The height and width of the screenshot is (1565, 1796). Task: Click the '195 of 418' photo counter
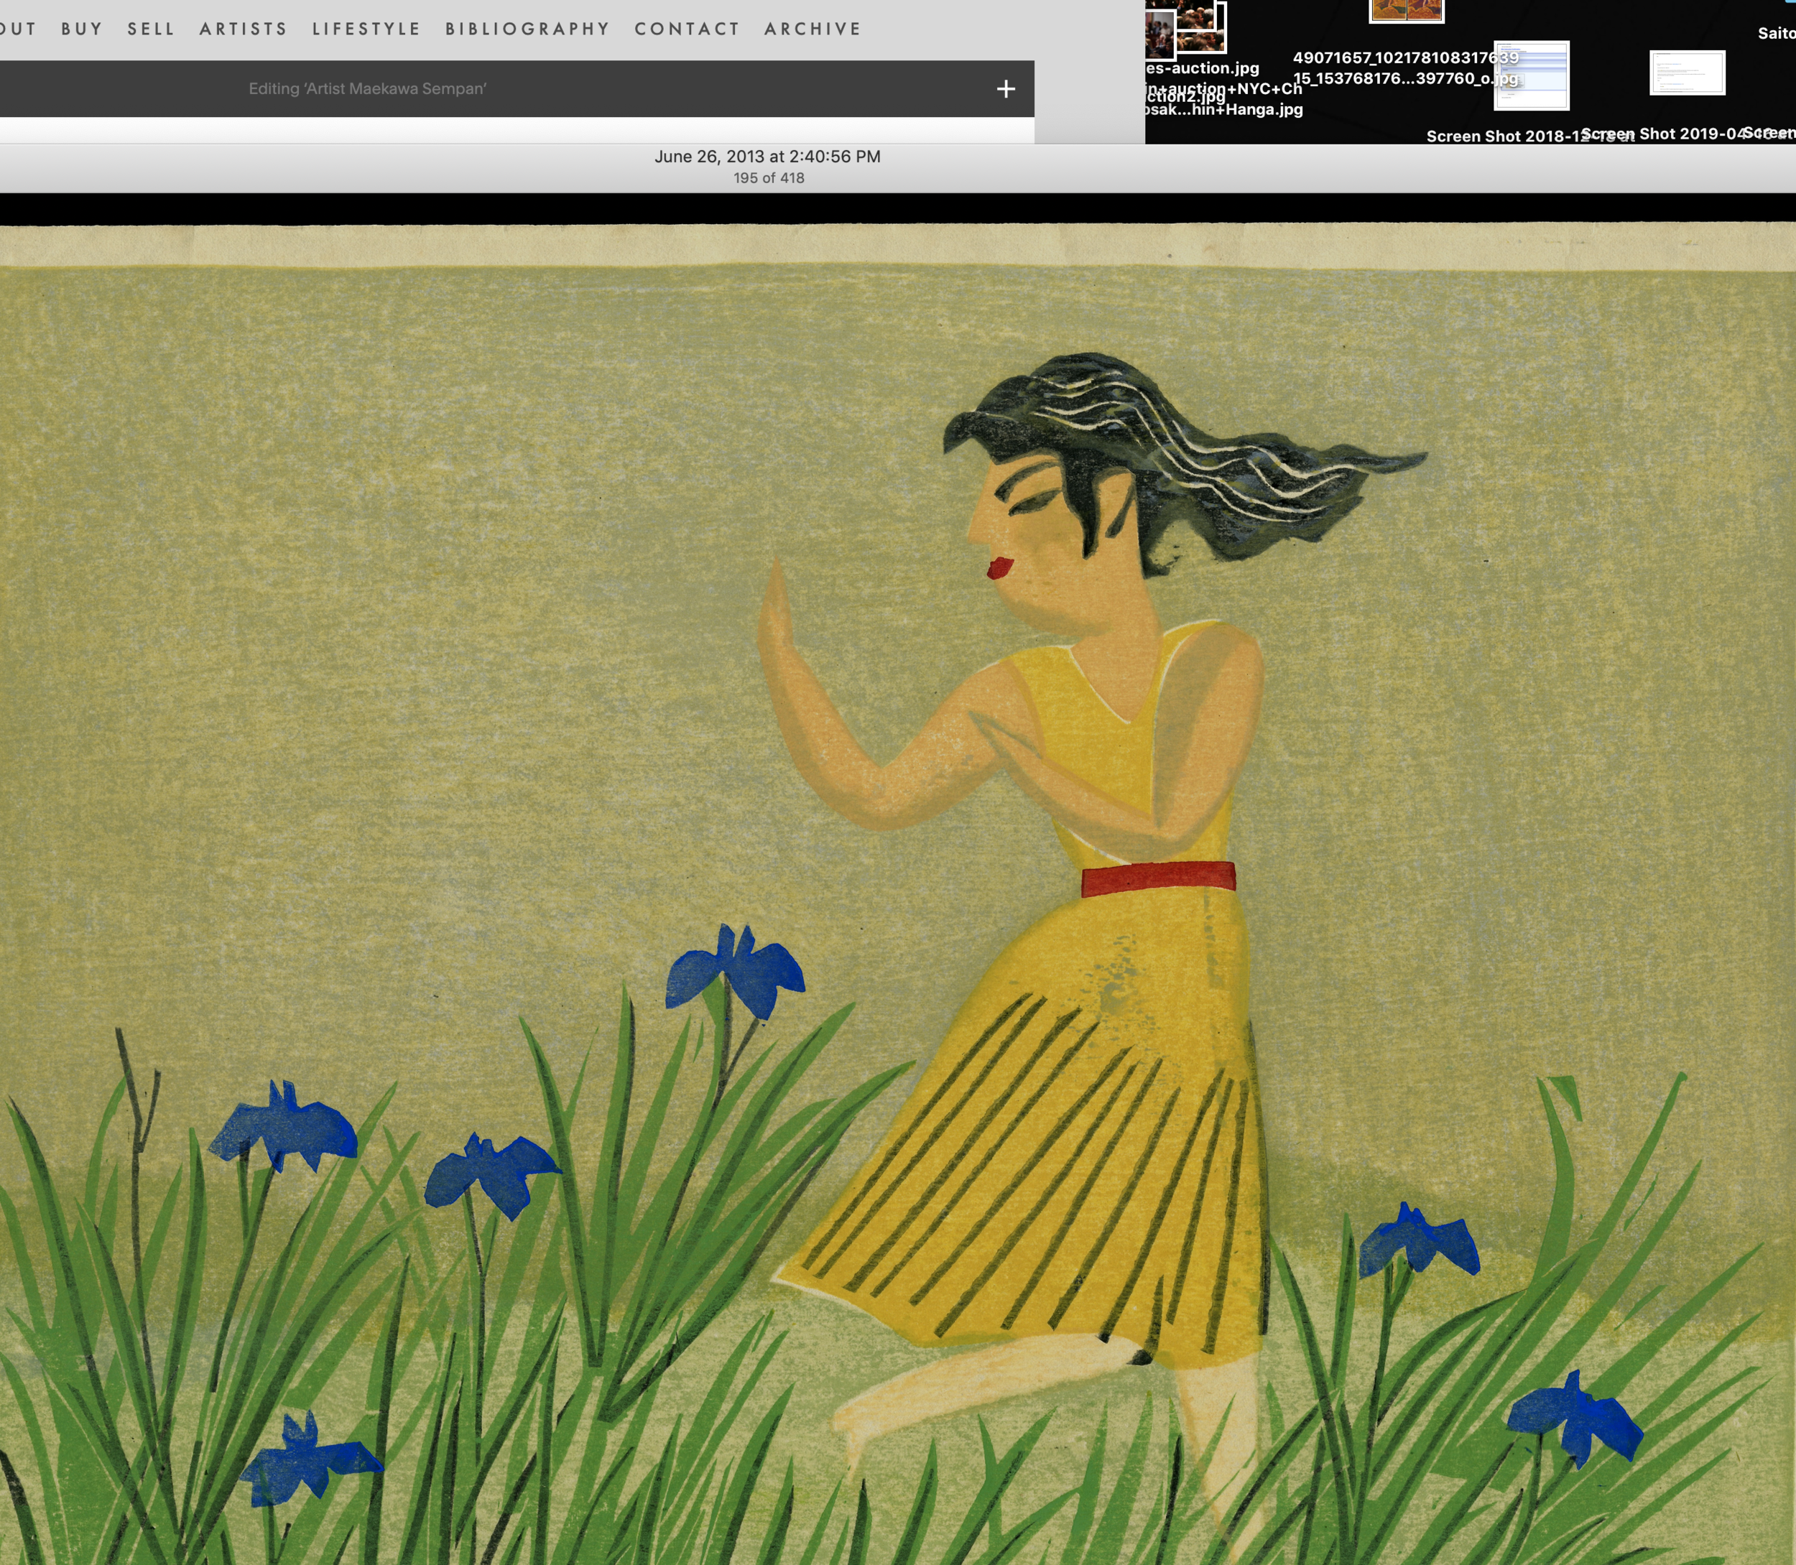coord(769,178)
